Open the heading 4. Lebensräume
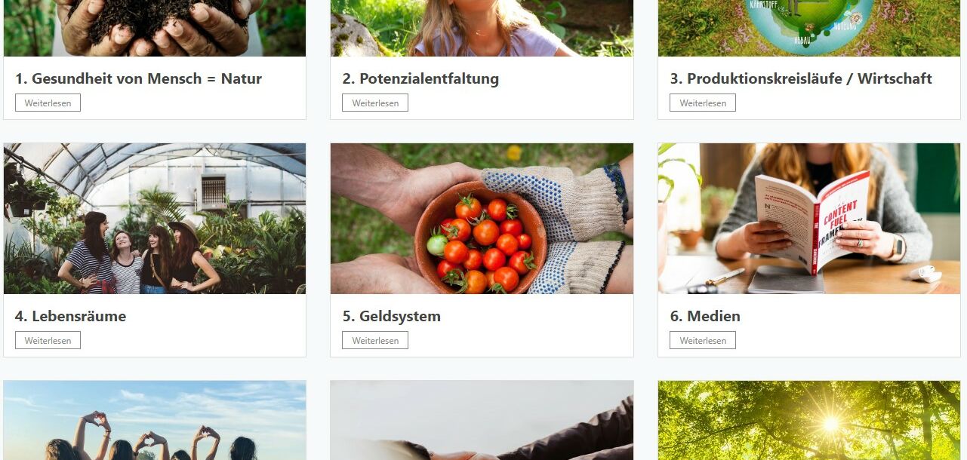The height and width of the screenshot is (460, 967). (x=70, y=316)
